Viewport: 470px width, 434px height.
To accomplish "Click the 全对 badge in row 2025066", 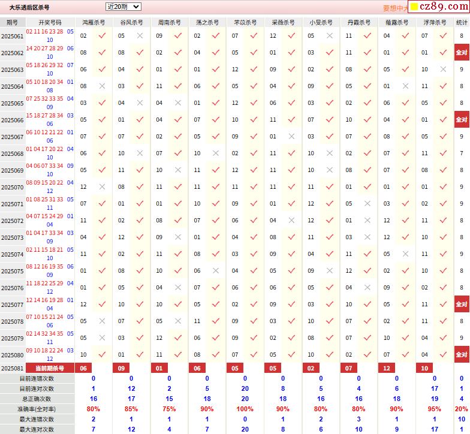I will pos(462,120).
